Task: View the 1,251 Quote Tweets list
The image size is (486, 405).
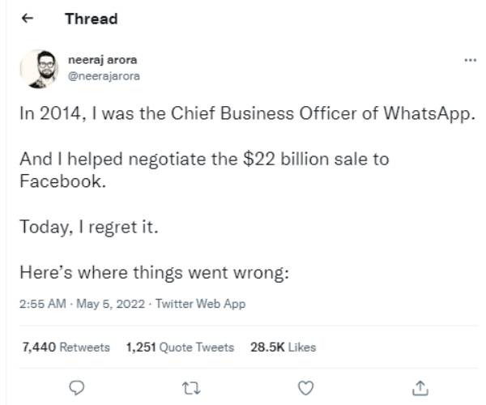Action: [180, 347]
